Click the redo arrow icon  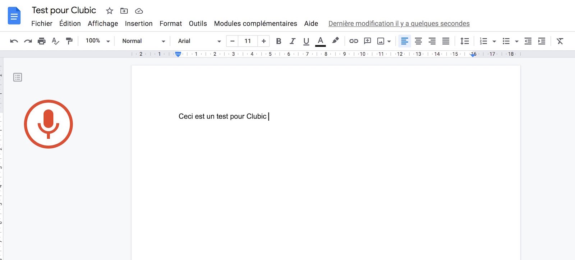point(28,41)
